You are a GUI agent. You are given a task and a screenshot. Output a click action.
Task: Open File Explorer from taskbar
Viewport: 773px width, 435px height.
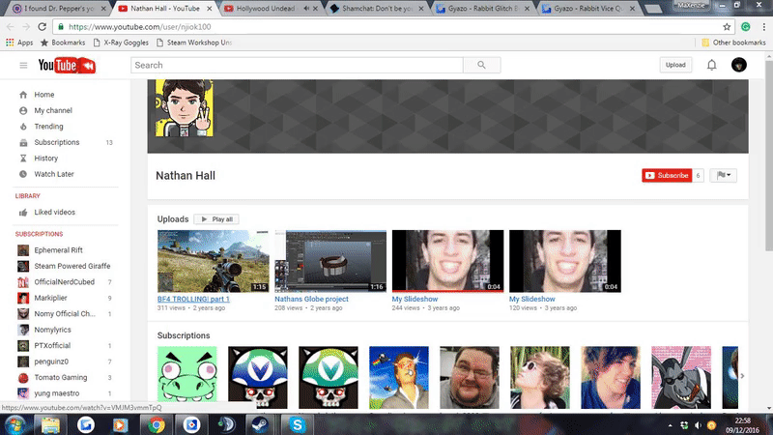pos(50,424)
